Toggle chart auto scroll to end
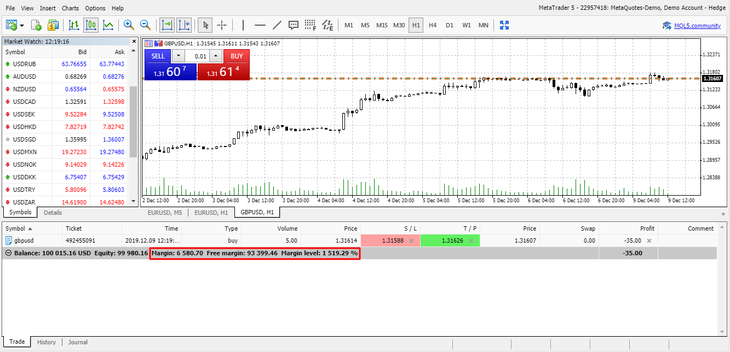This screenshot has width=730, height=352. pyautogui.click(x=166, y=25)
